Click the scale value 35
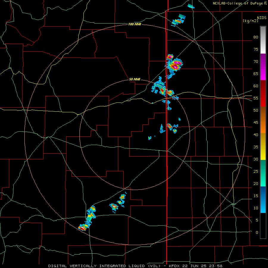Image resolution: width=268 pixels, height=268 pixels. (x=256, y=147)
